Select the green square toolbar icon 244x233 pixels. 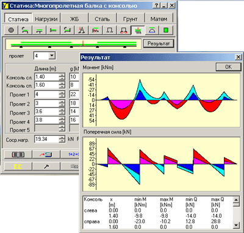point(166,30)
